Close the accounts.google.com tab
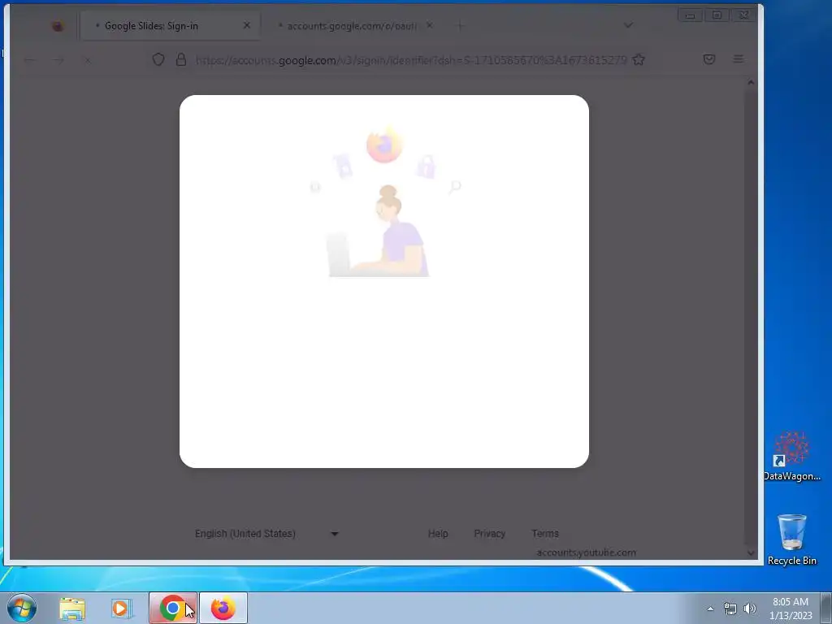 click(430, 25)
